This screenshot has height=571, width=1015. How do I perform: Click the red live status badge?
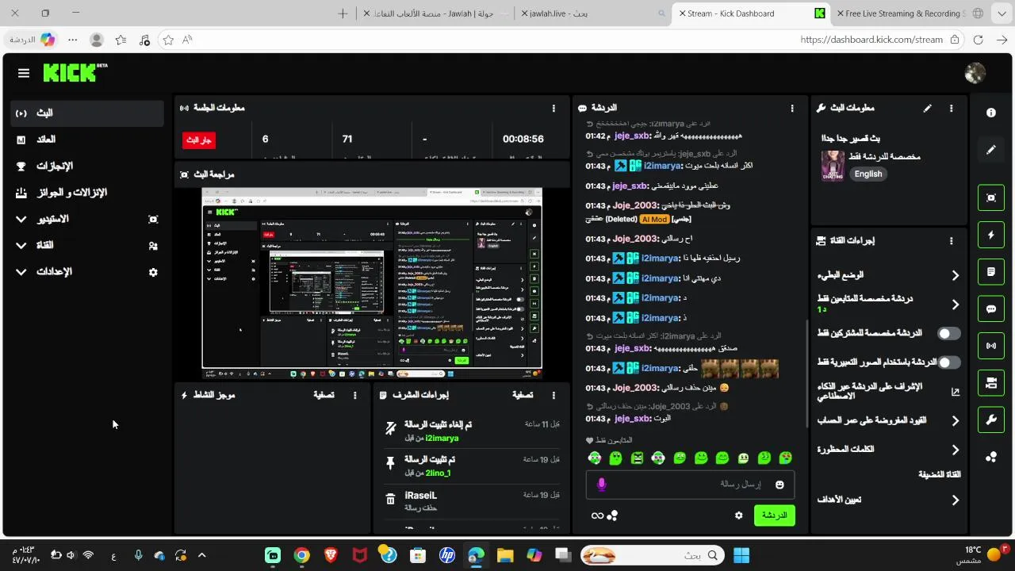pos(199,140)
